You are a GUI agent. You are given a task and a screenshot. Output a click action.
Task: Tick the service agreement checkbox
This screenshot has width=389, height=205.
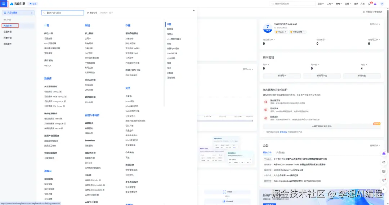264,132
